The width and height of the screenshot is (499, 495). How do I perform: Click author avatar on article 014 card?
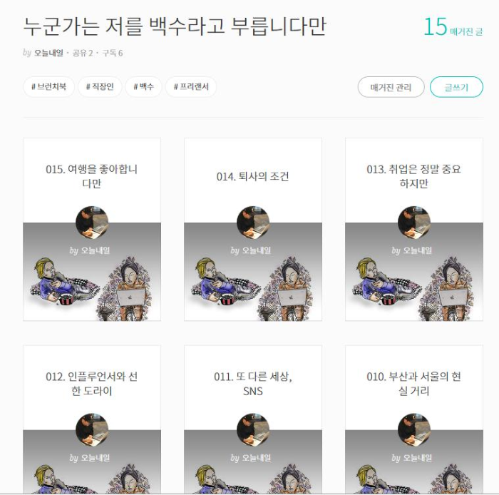pyautogui.click(x=253, y=223)
